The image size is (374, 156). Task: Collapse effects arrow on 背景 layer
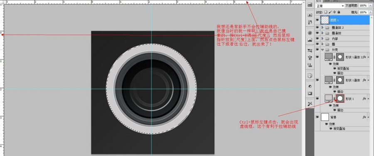pyautogui.click(x=368, y=117)
